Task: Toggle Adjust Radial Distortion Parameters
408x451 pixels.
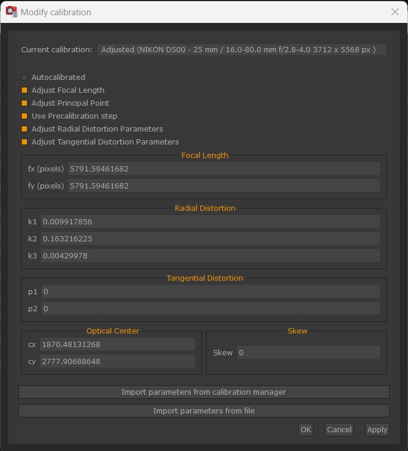Action: (25, 129)
